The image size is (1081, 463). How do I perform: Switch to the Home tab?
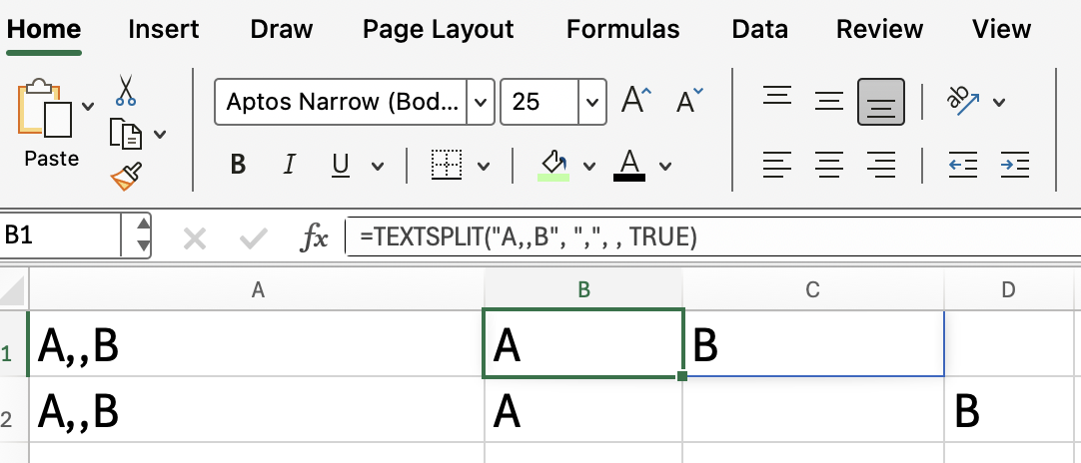tap(44, 29)
